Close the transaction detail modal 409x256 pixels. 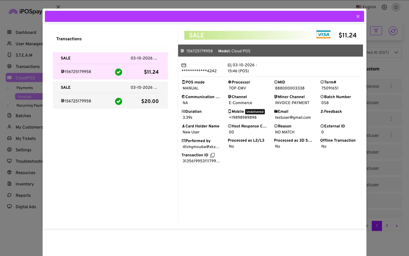click(x=358, y=16)
